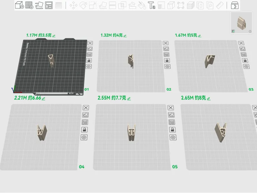The width and height of the screenshot is (257, 193).
Task: Click arrange objects icon beside plate 03
Action: pos(244,54)
